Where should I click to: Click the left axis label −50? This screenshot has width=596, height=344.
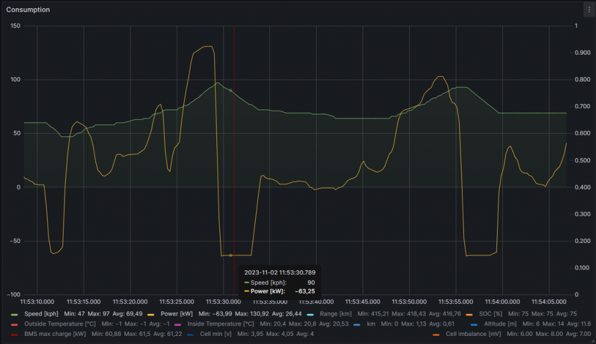click(14, 241)
